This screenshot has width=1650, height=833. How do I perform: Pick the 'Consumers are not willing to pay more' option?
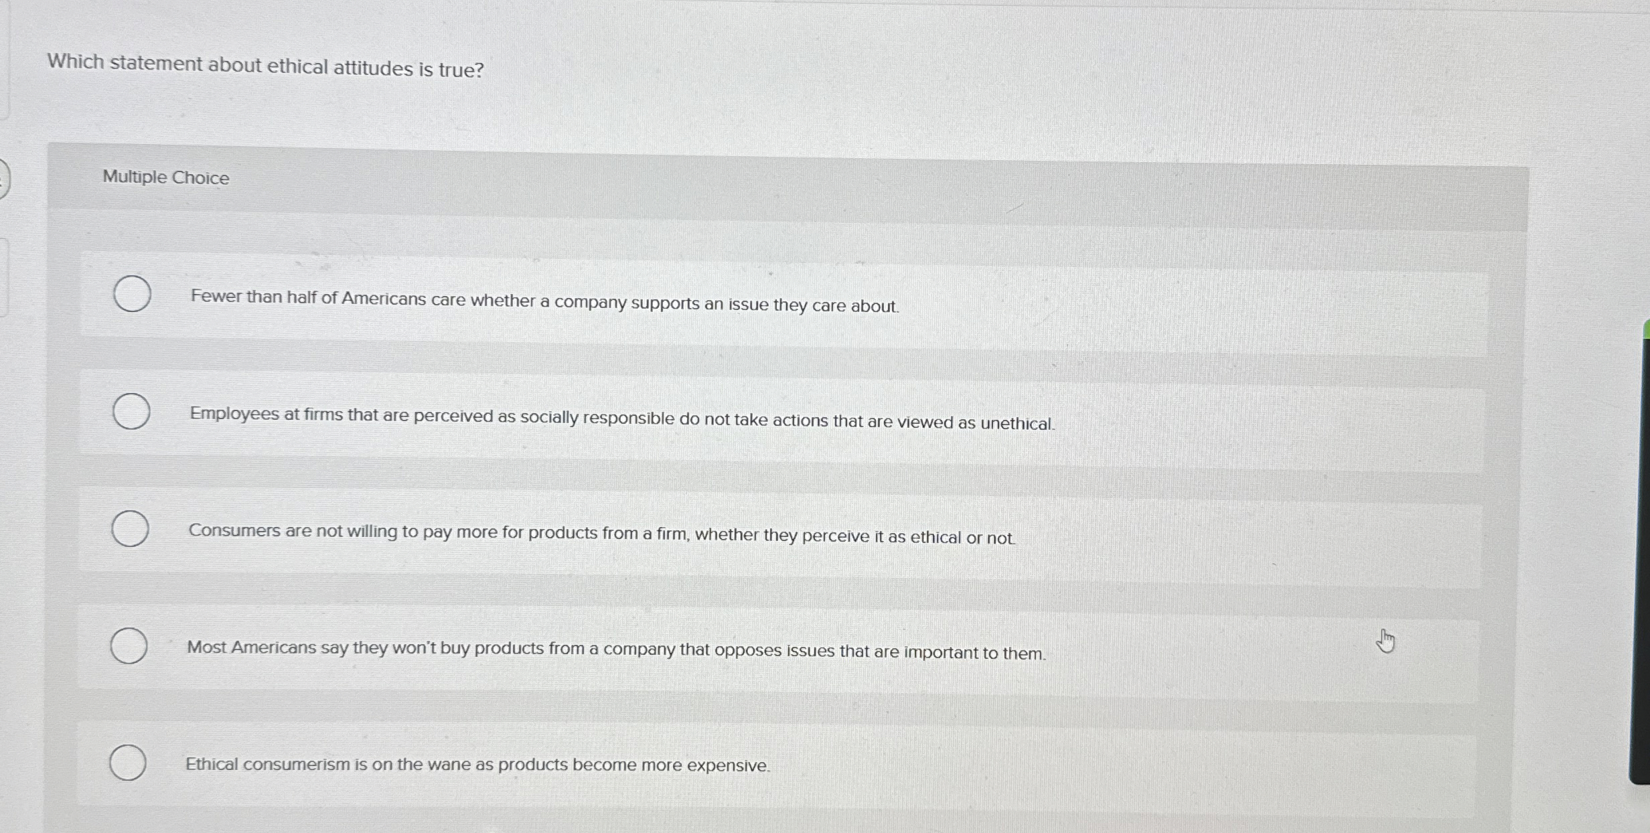pos(601,534)
